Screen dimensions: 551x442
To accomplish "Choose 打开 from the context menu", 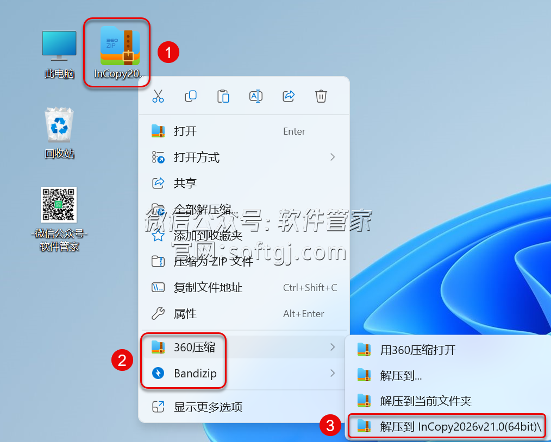I will (244, 131).
